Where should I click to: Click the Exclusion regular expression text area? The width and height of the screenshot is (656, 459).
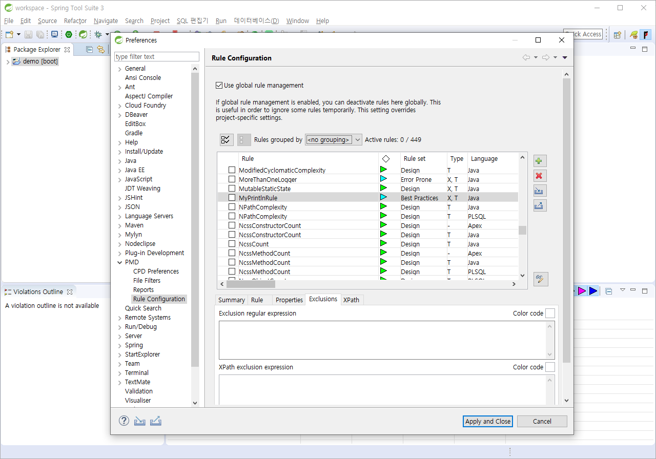click(x=386, y=340)
